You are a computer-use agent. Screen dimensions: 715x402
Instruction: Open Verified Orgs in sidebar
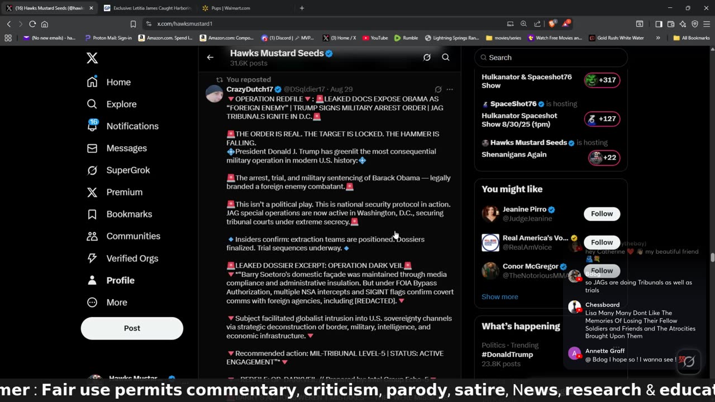point(122,258)
